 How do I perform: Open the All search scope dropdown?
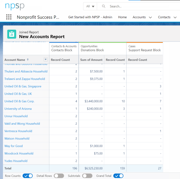tap(90, 6)
